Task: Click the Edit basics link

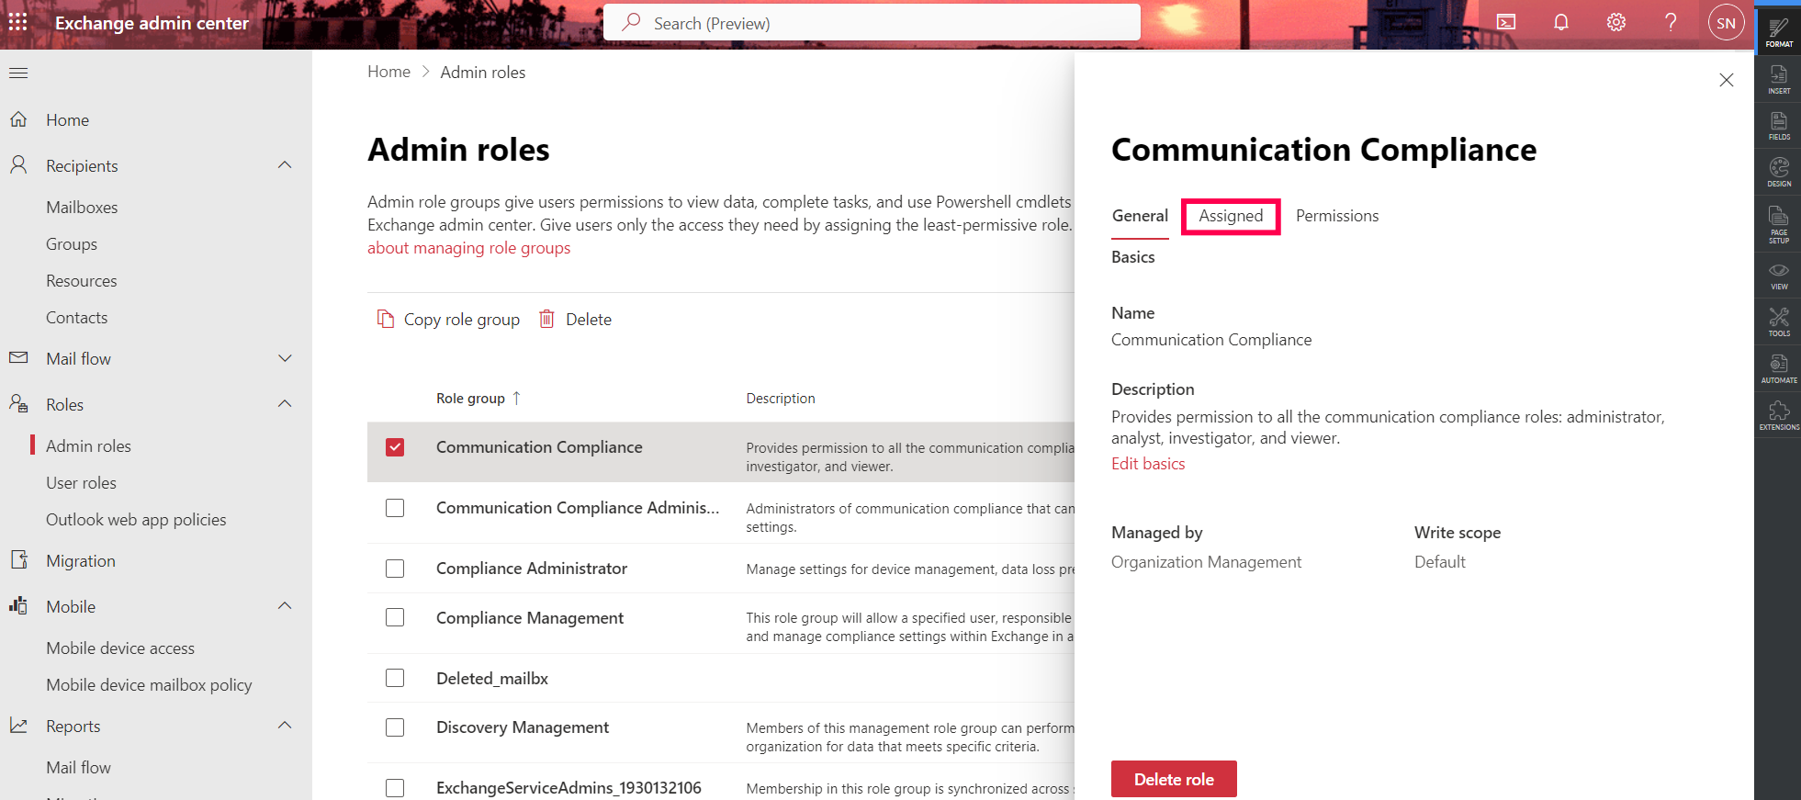Action: point(1148,464)
